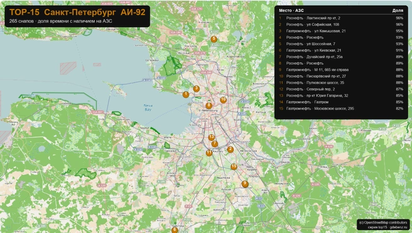Click the 87% share for Северный пер
The width and height of the screenshot is (412, 233).
(x=399, y=89)
